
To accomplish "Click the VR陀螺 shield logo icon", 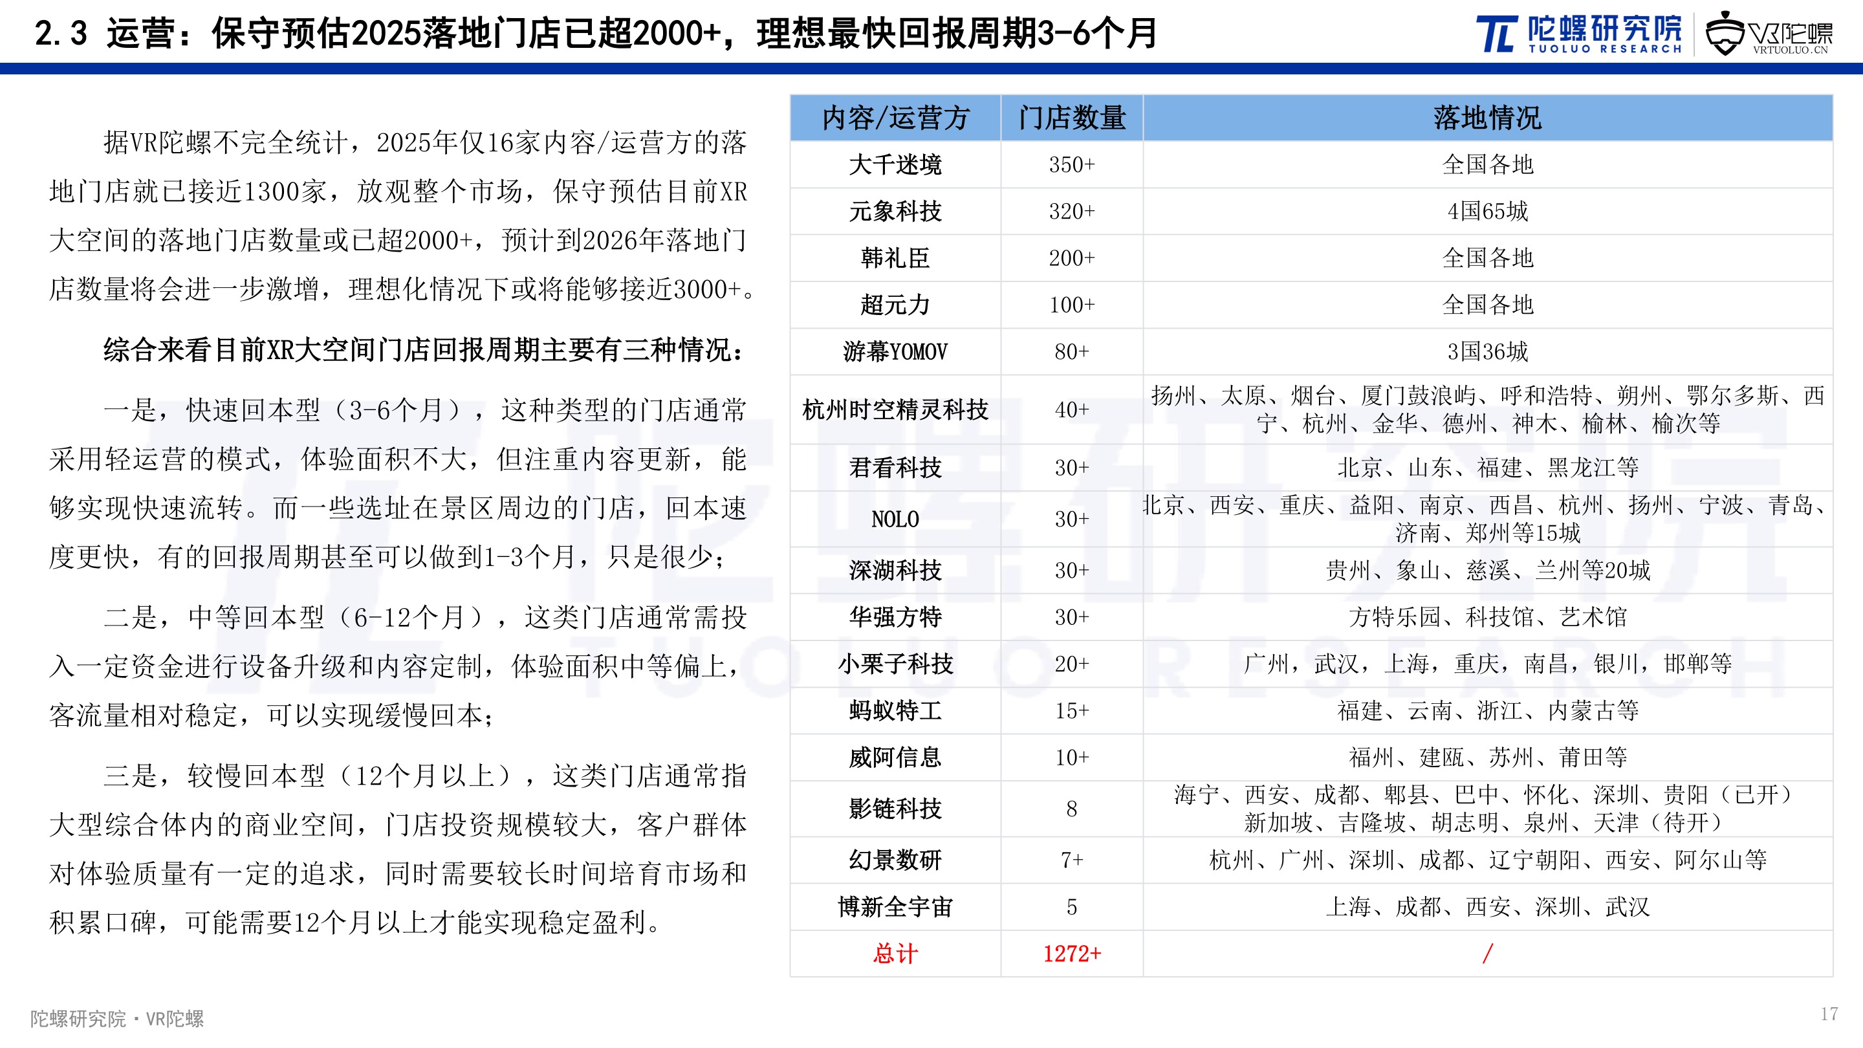I will coord(1726,34).
